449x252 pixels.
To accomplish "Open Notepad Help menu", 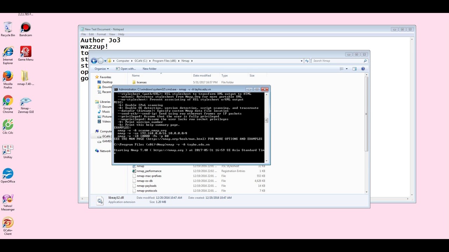I will (121, 34).
